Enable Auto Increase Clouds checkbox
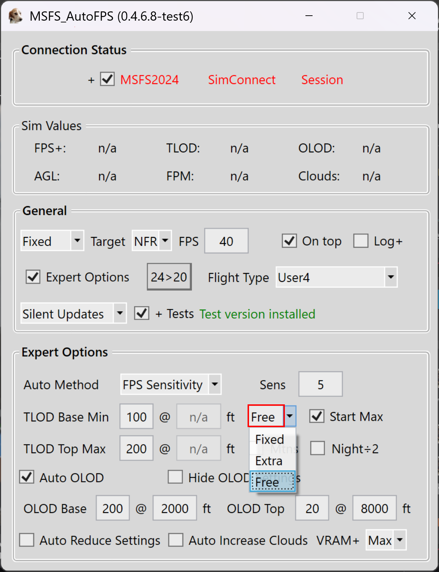The height and width of the screenshot is (572, 439). [175, 540]
